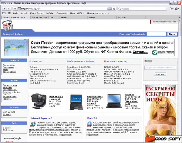Viewport: 182px width, 143px height.
Task: Open the Apple bookmark
Action: pos(15,13)
